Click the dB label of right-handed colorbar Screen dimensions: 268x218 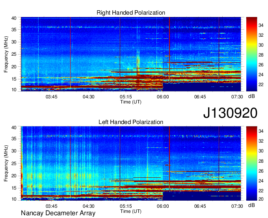pos(251,96)
